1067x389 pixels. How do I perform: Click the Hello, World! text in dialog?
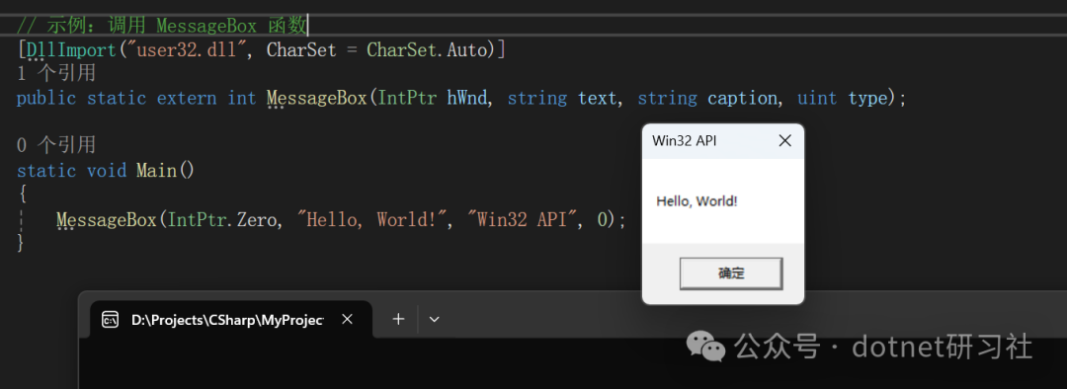tap(697, 201)
